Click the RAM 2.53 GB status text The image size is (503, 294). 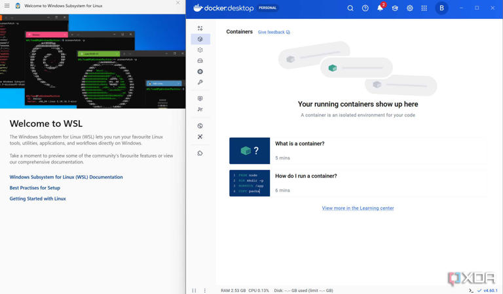(233, 291)
